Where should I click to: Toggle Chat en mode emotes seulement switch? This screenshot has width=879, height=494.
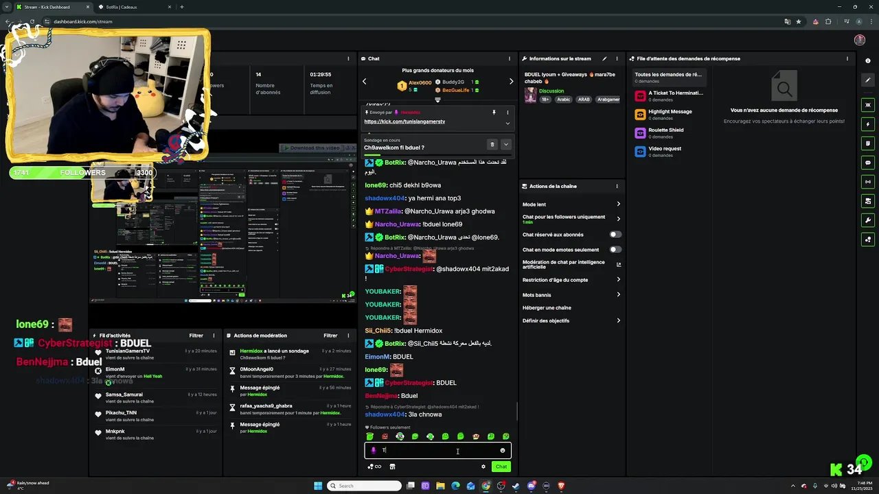615,250
